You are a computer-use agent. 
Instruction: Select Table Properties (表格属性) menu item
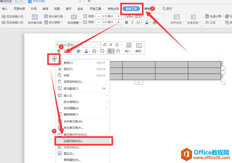[83, 160]
